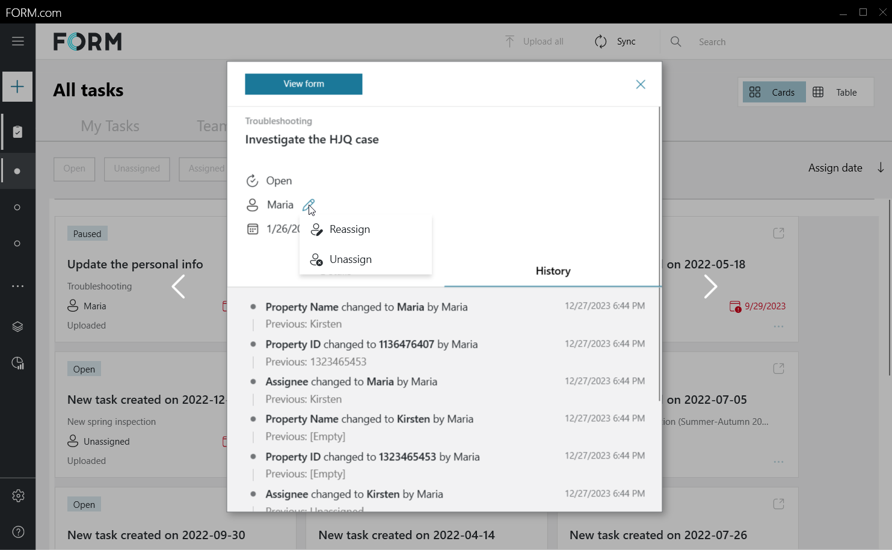Click the pencil icon next to Maria
The height and width of the screenshot is (550, 892).
[x=309, y=205]
